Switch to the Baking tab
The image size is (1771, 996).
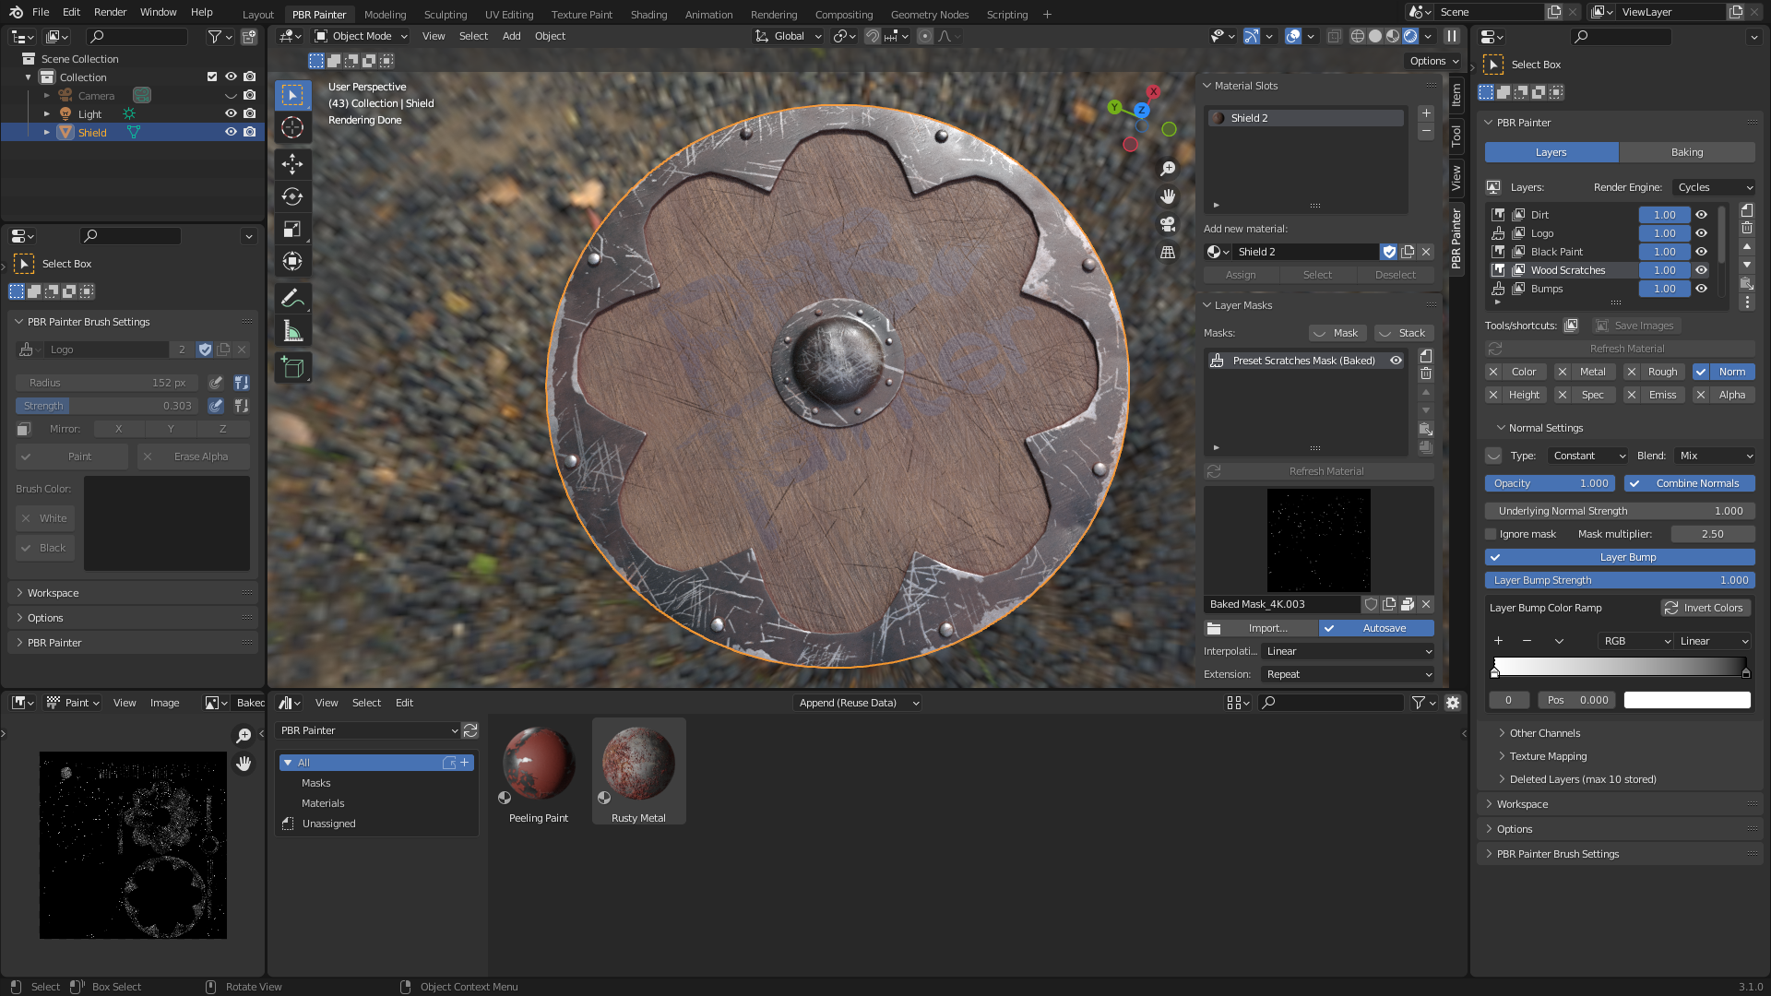coord(1687,152)
